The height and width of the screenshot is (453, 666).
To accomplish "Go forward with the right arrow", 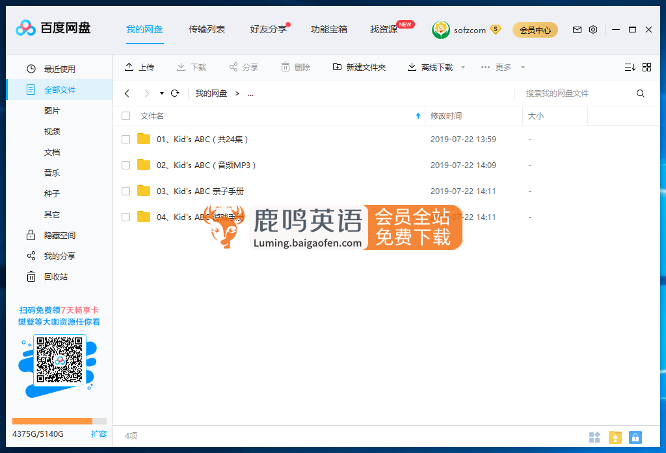I will (x=147, y=93).
